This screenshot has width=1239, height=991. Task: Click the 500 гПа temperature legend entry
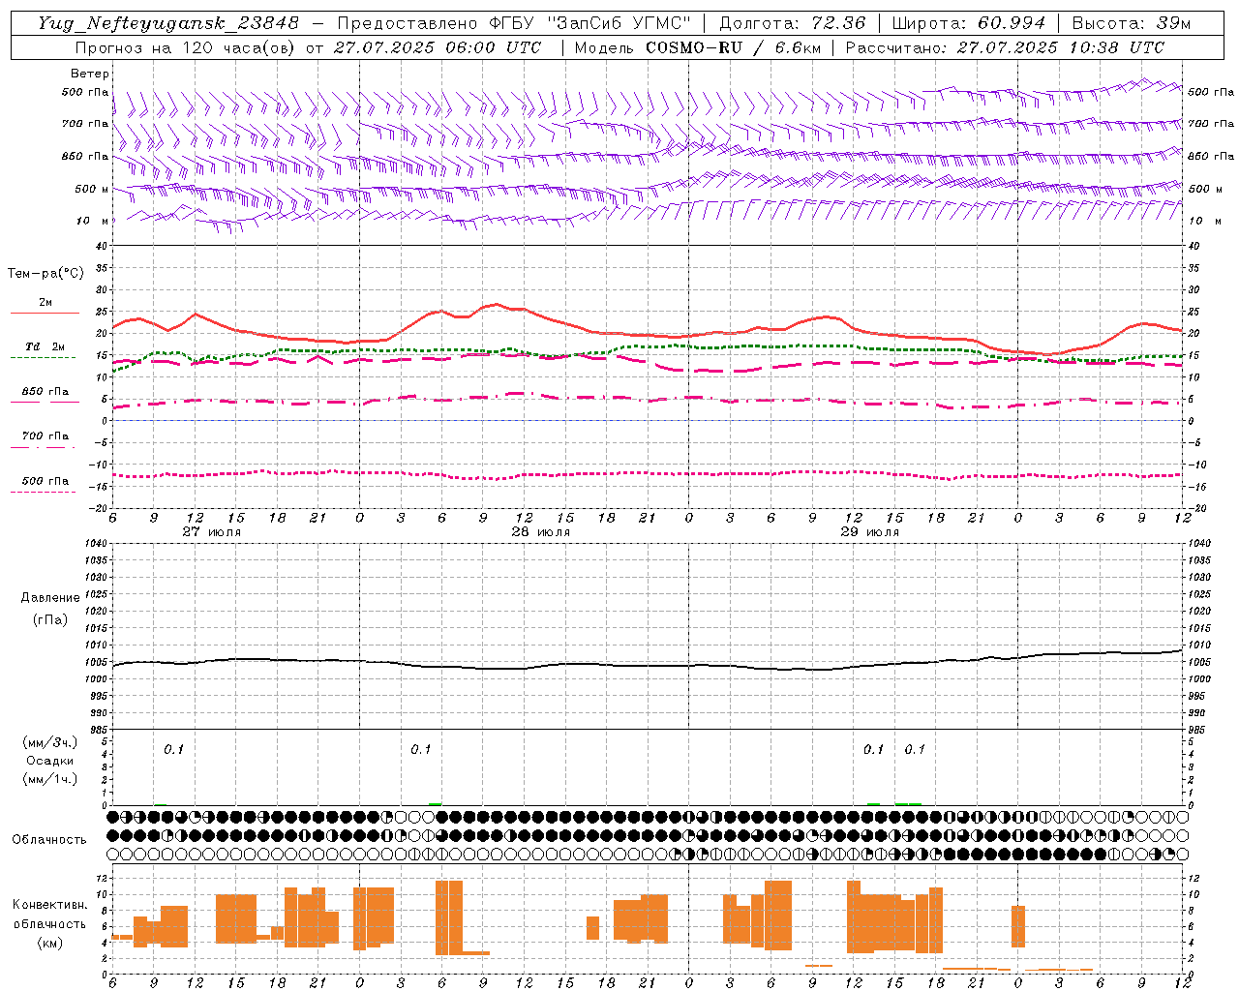click(x=45, y=481)
